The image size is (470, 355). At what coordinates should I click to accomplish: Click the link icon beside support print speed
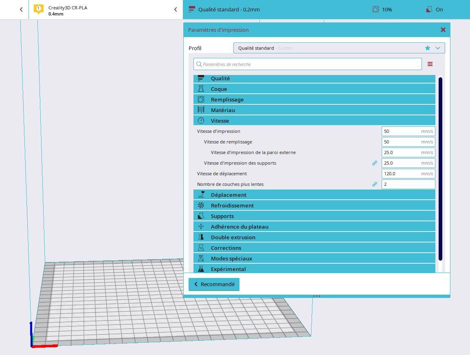(374, 163)
